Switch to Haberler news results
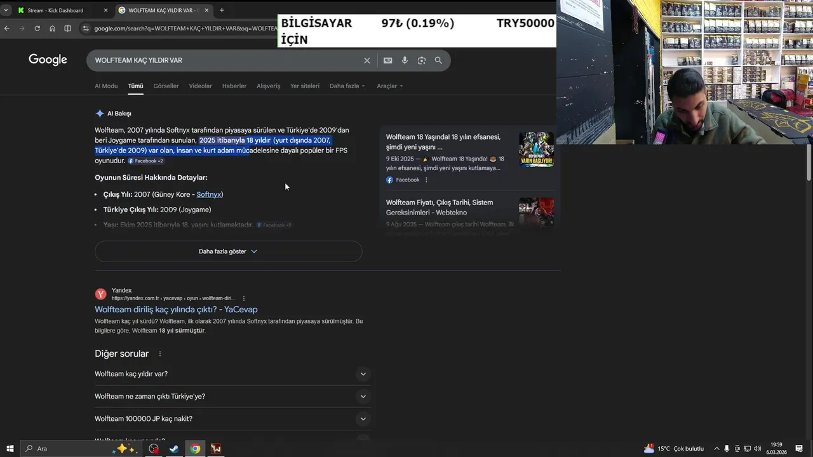Viewport: 813px width, 457px height. pyautogui.click(x=234, y=86)
